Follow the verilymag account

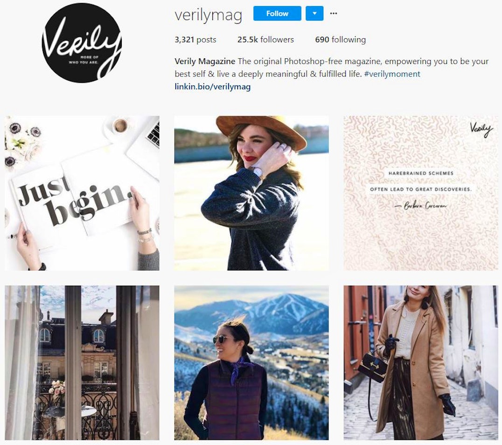(x=277, y=14)
